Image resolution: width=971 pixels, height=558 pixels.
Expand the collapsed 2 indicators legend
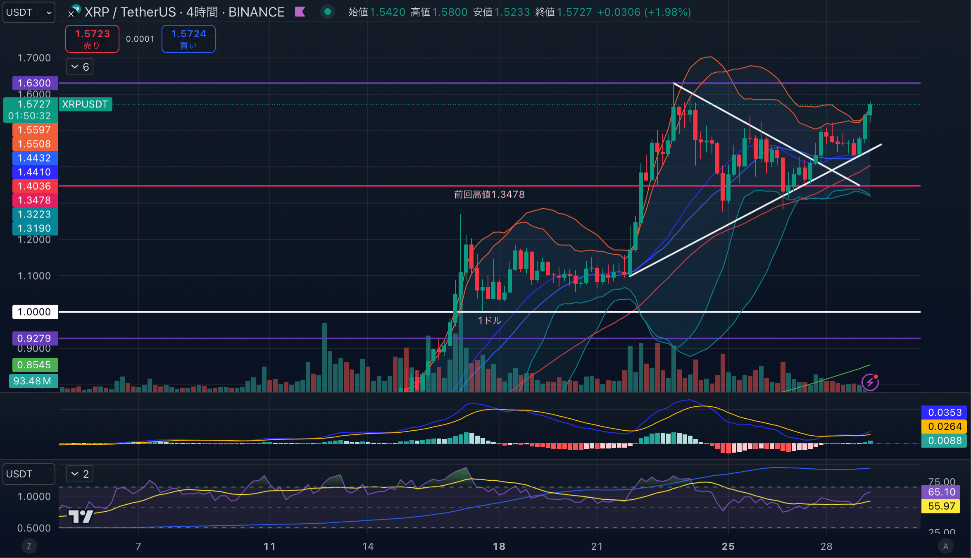tap(80, 474)
